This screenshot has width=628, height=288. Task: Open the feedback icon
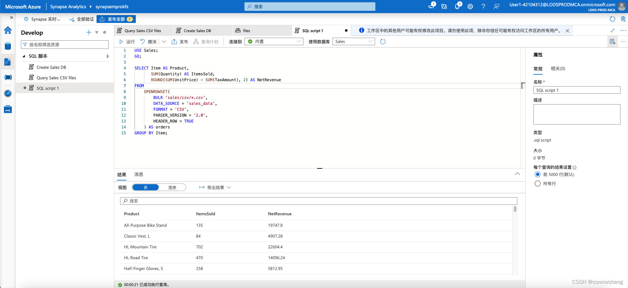[x=496, y=7]
